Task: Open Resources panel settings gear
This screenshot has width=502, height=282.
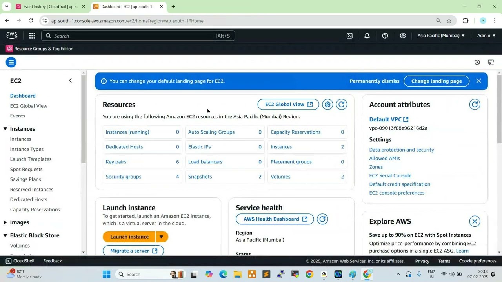Action: tap(327, 105)
